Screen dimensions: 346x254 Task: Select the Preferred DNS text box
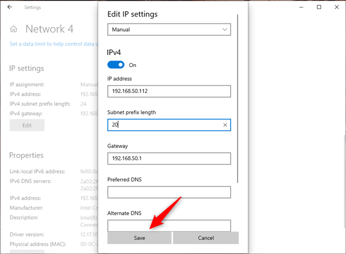coord(169,192)
